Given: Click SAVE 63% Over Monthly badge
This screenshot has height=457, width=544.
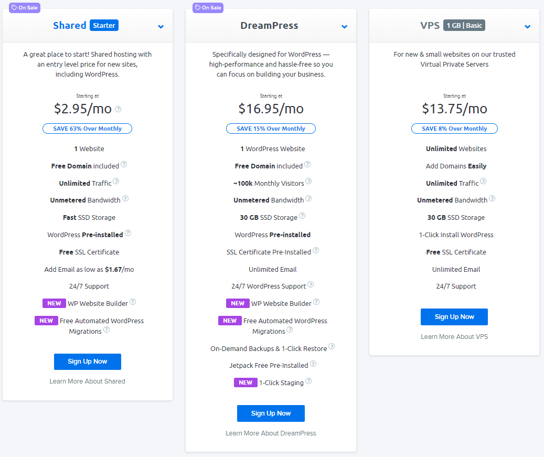Looking at the screenshot, I should tap(88, 129).
